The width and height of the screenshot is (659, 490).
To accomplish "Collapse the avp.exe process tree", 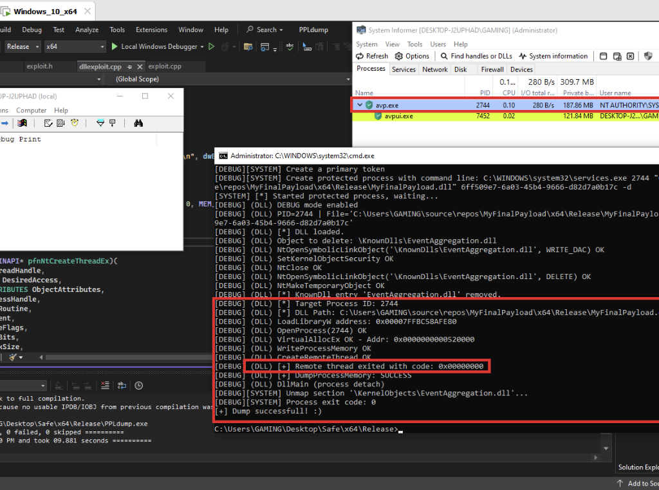I will [x=360, y=105].
